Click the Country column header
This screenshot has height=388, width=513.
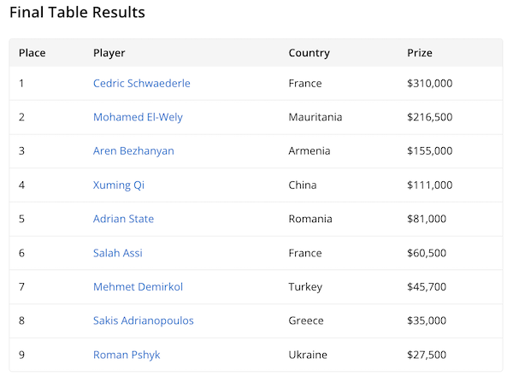coord(309,53)
